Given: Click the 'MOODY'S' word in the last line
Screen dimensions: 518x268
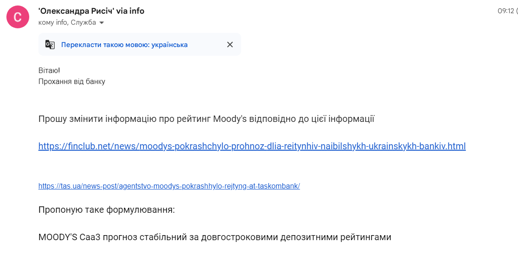Looking at the screenshot, I should pos(58,237).
